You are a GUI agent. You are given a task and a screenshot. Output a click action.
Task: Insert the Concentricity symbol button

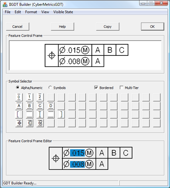click(30, 123)
